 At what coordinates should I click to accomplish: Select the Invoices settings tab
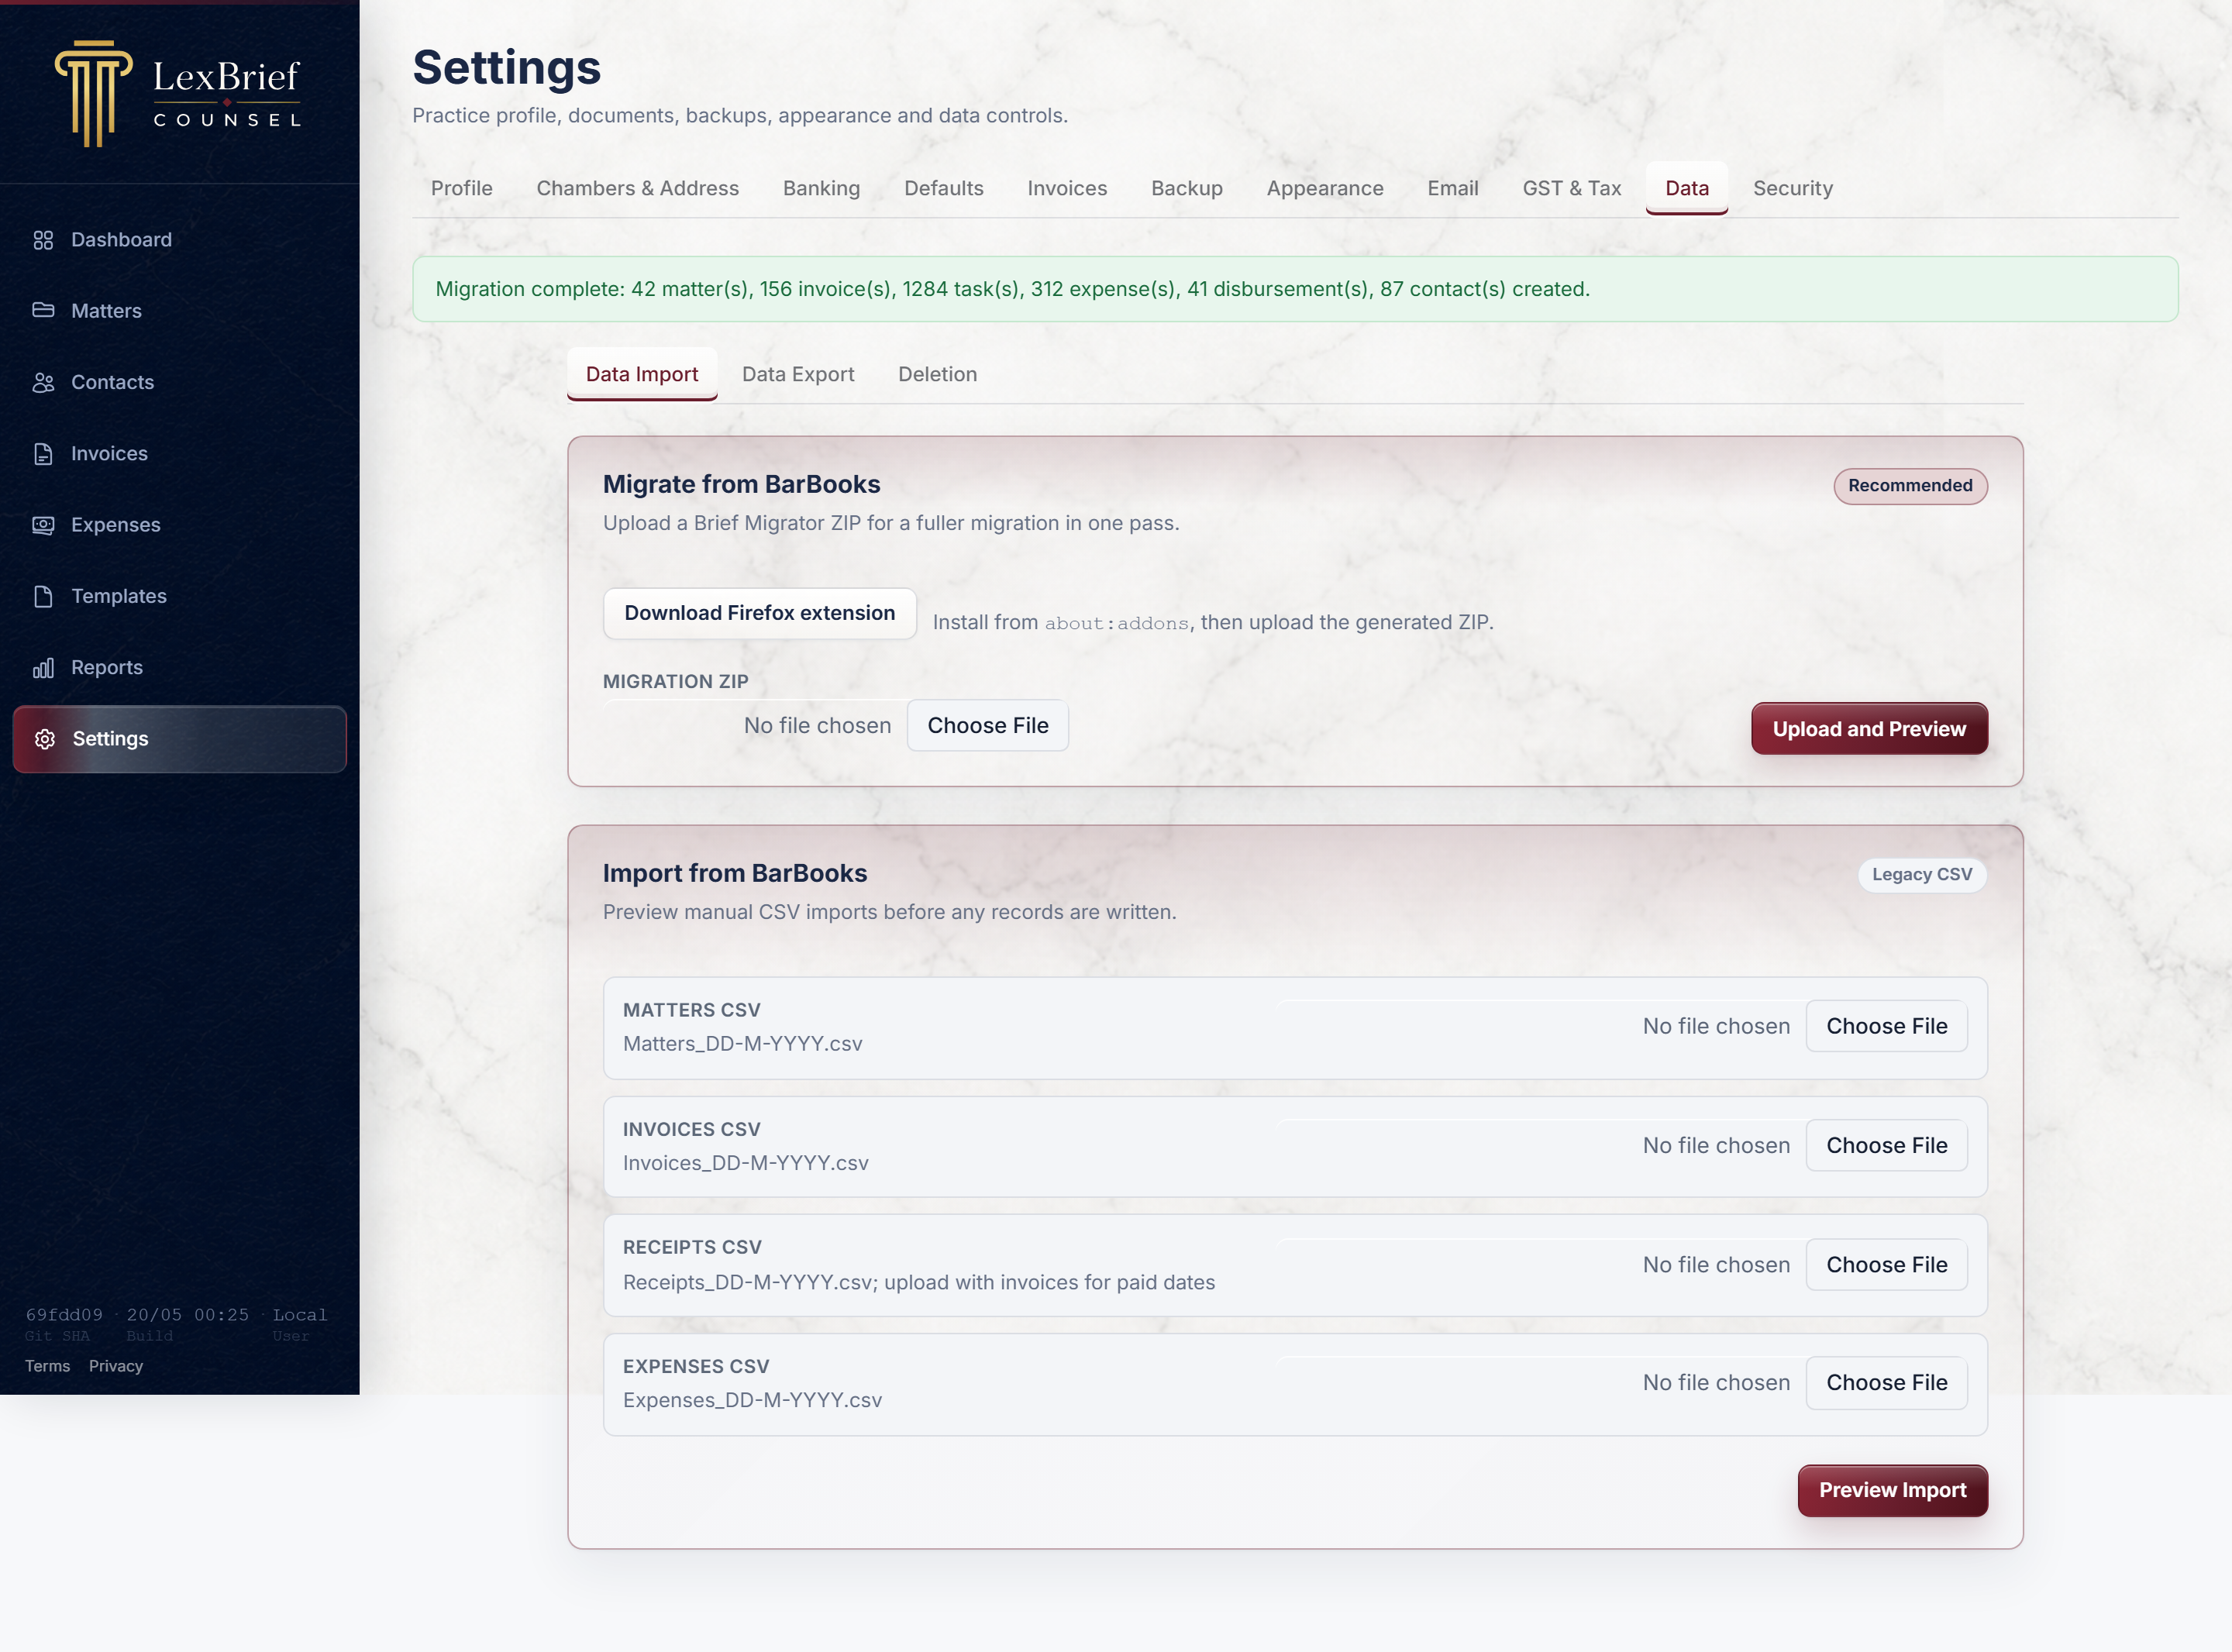(x=1068, y=188)
